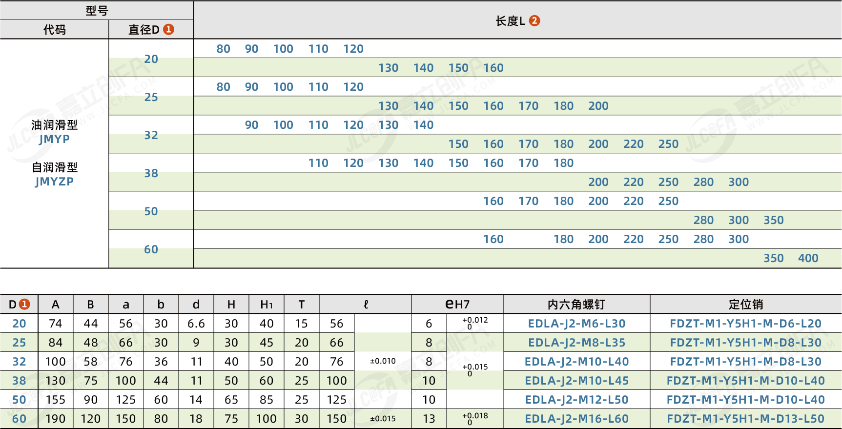
Task: Click the 内六角螺钉 column header
Action: [x=576, y=305]
